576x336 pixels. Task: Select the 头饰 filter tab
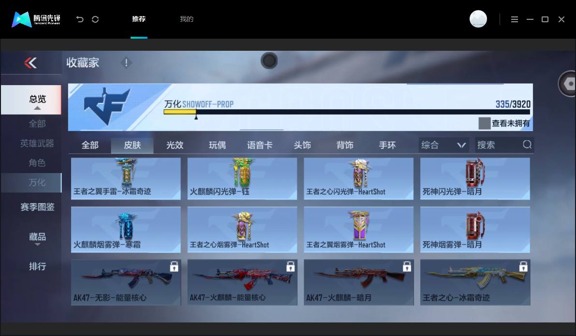tap(302, 145)
